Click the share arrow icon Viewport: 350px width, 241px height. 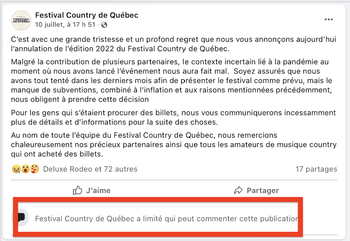tap(238, 191)
